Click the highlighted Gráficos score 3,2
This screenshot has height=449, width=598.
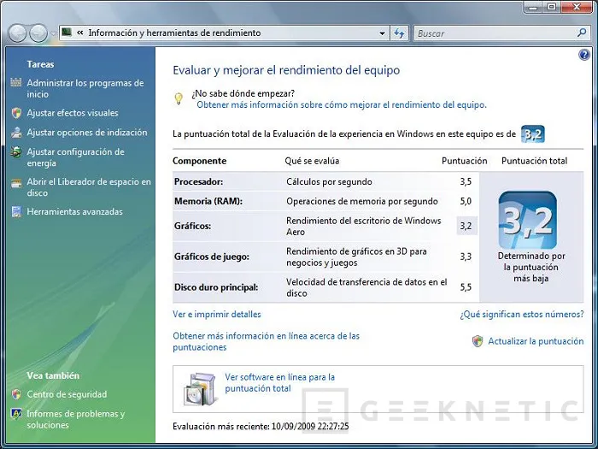pos(466,226)
